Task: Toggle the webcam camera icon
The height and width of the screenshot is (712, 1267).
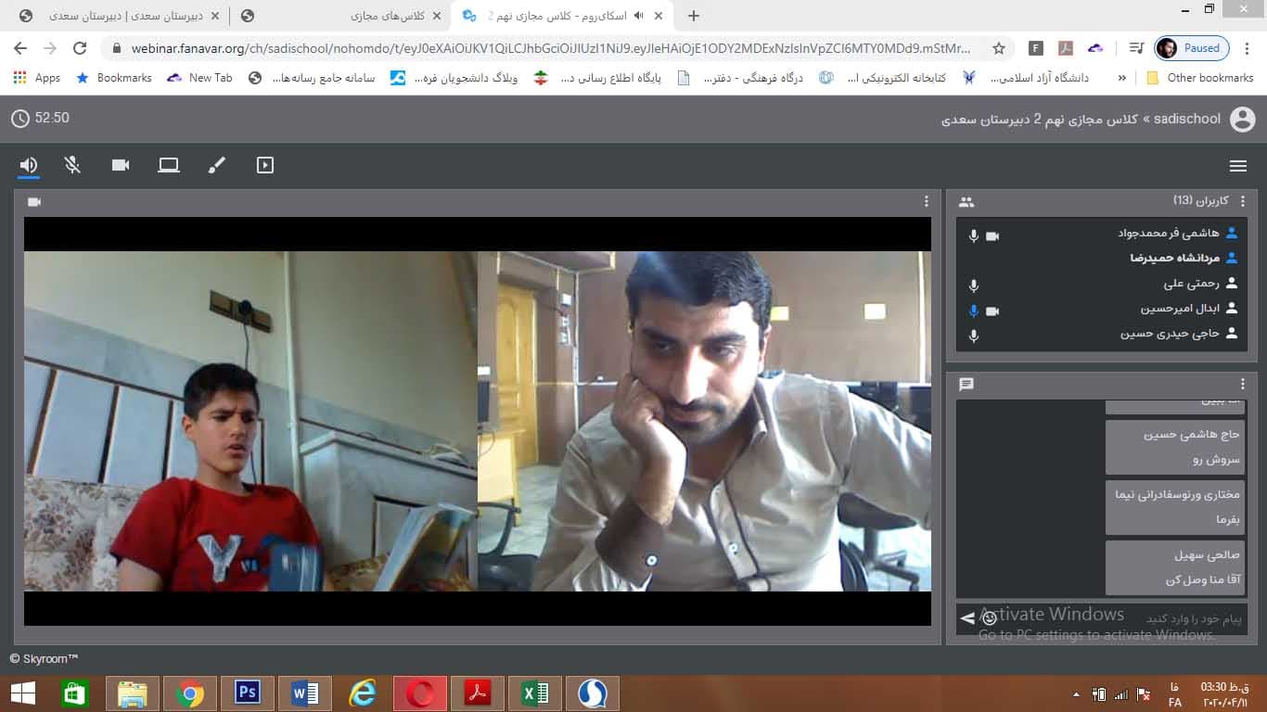Action: (x=121, y=165)
